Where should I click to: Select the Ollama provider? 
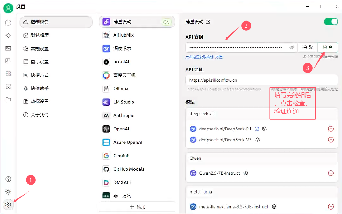coord(137,88)
